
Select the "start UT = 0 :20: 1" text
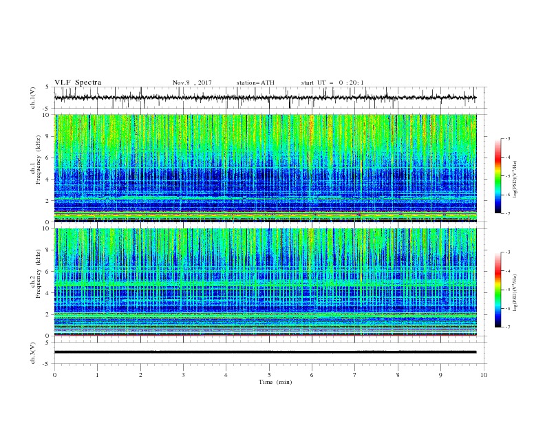tap(332, 83)
